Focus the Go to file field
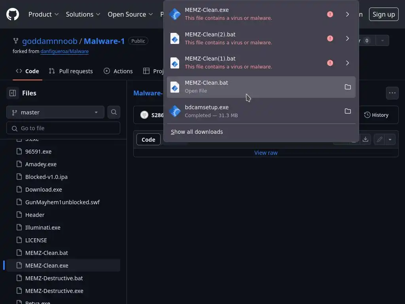The height and width of the screenshot is (304, 405). tap(63, 128)
